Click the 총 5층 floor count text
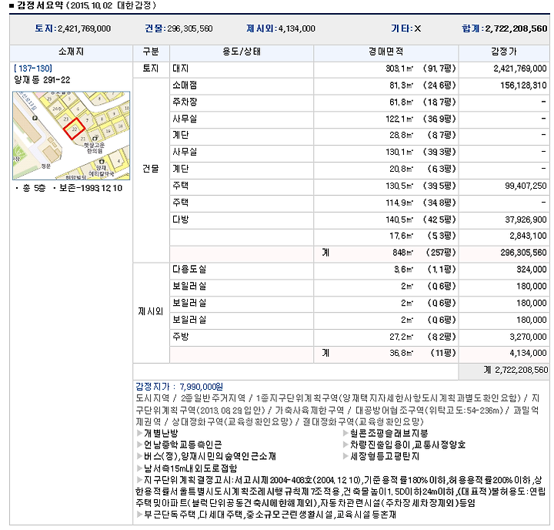554x530 pixels. point(34,188)
